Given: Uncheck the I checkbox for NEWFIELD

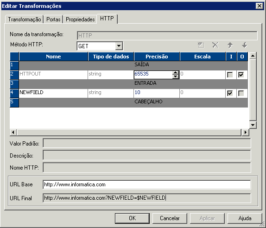Looking at the screenshot, I should (x=230, y=93).
